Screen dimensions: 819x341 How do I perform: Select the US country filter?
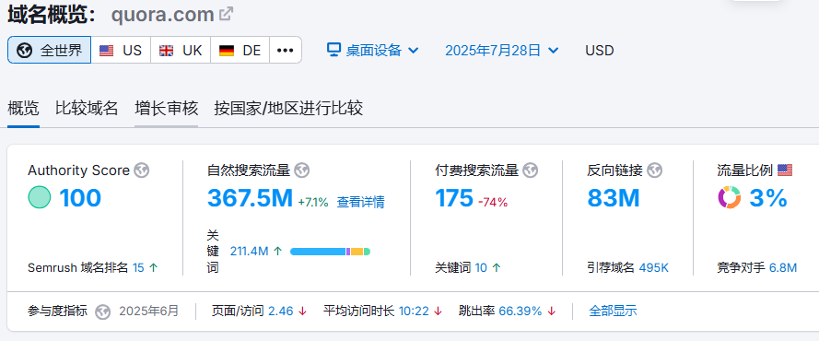point(121,50)
